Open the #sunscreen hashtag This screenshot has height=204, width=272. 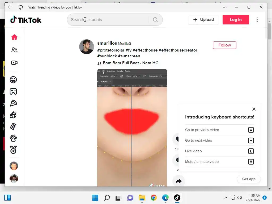coord(129,56)
